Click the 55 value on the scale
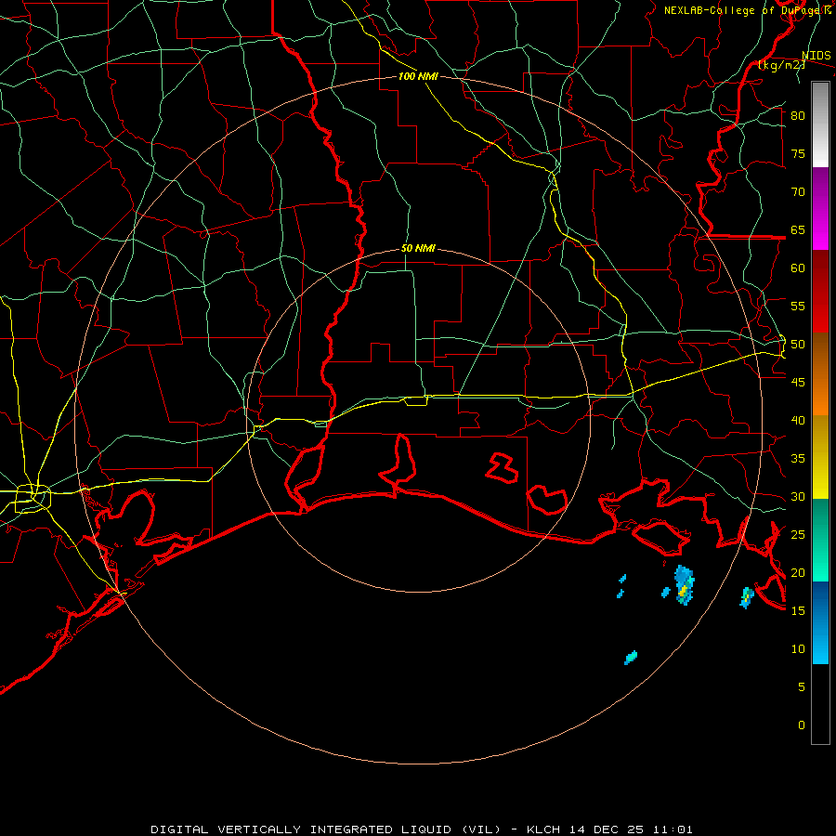 point(798,306)
